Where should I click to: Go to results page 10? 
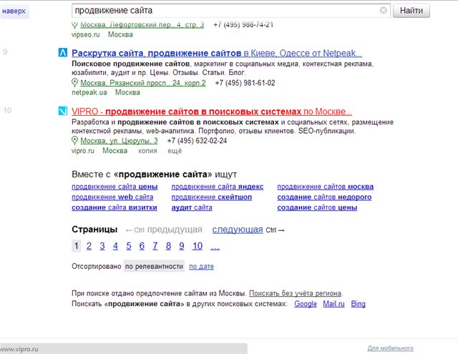tap(198, 246)
